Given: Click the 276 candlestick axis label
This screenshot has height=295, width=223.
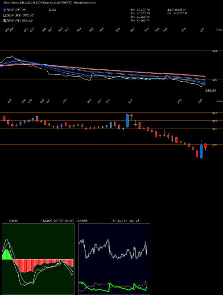Looking at the screenshot, I should point(215,145).
